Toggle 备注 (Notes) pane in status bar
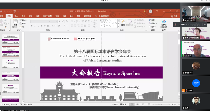Screen dimensions: 210x111 116,104
